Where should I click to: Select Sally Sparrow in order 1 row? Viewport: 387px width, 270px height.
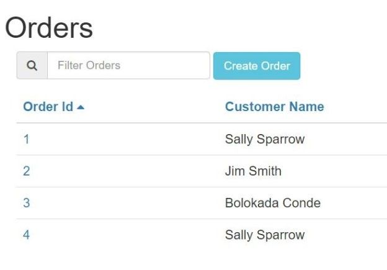pos(265,139)
